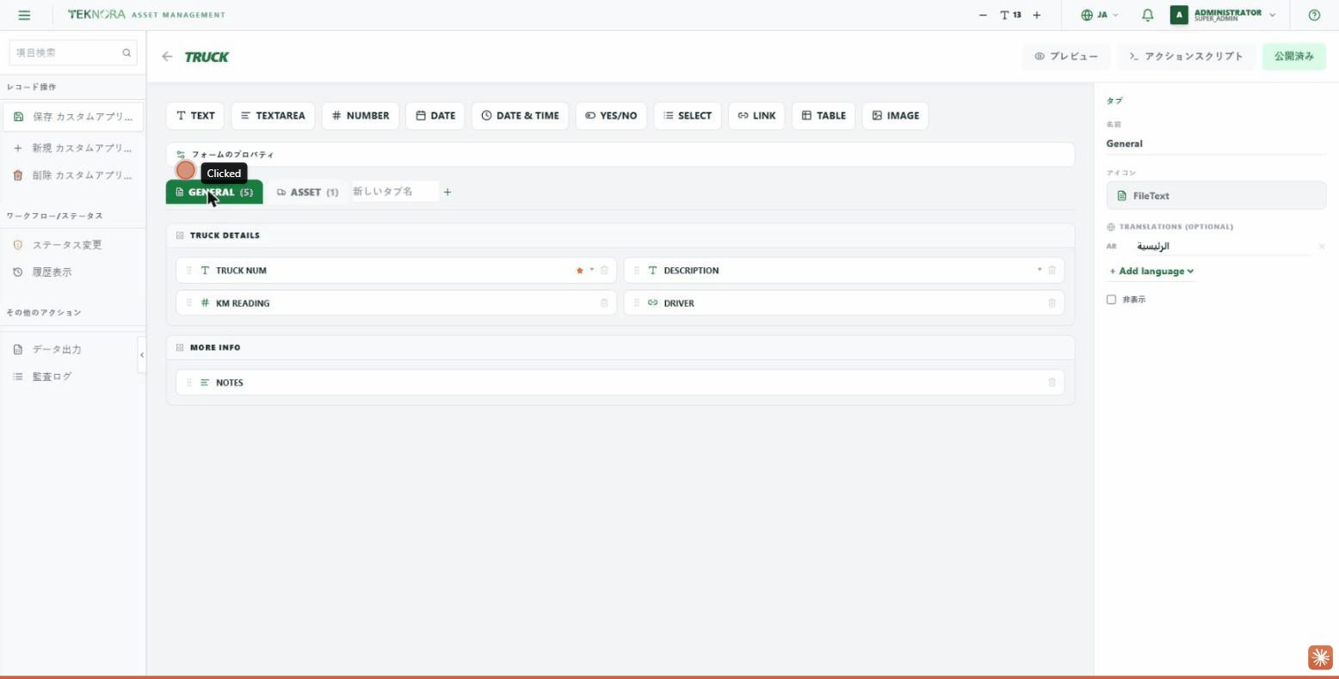
Task: Click the search magnifier icon
Action: (x=126, y=52)
